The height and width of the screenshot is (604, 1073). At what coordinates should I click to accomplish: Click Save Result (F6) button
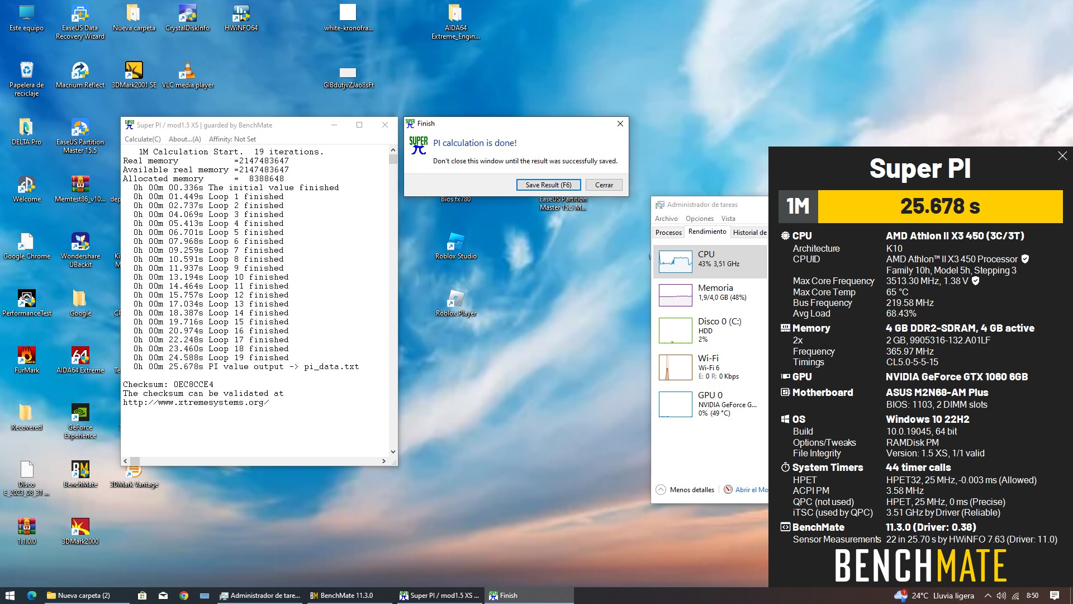pyautogui.click(x=548, y=185)
